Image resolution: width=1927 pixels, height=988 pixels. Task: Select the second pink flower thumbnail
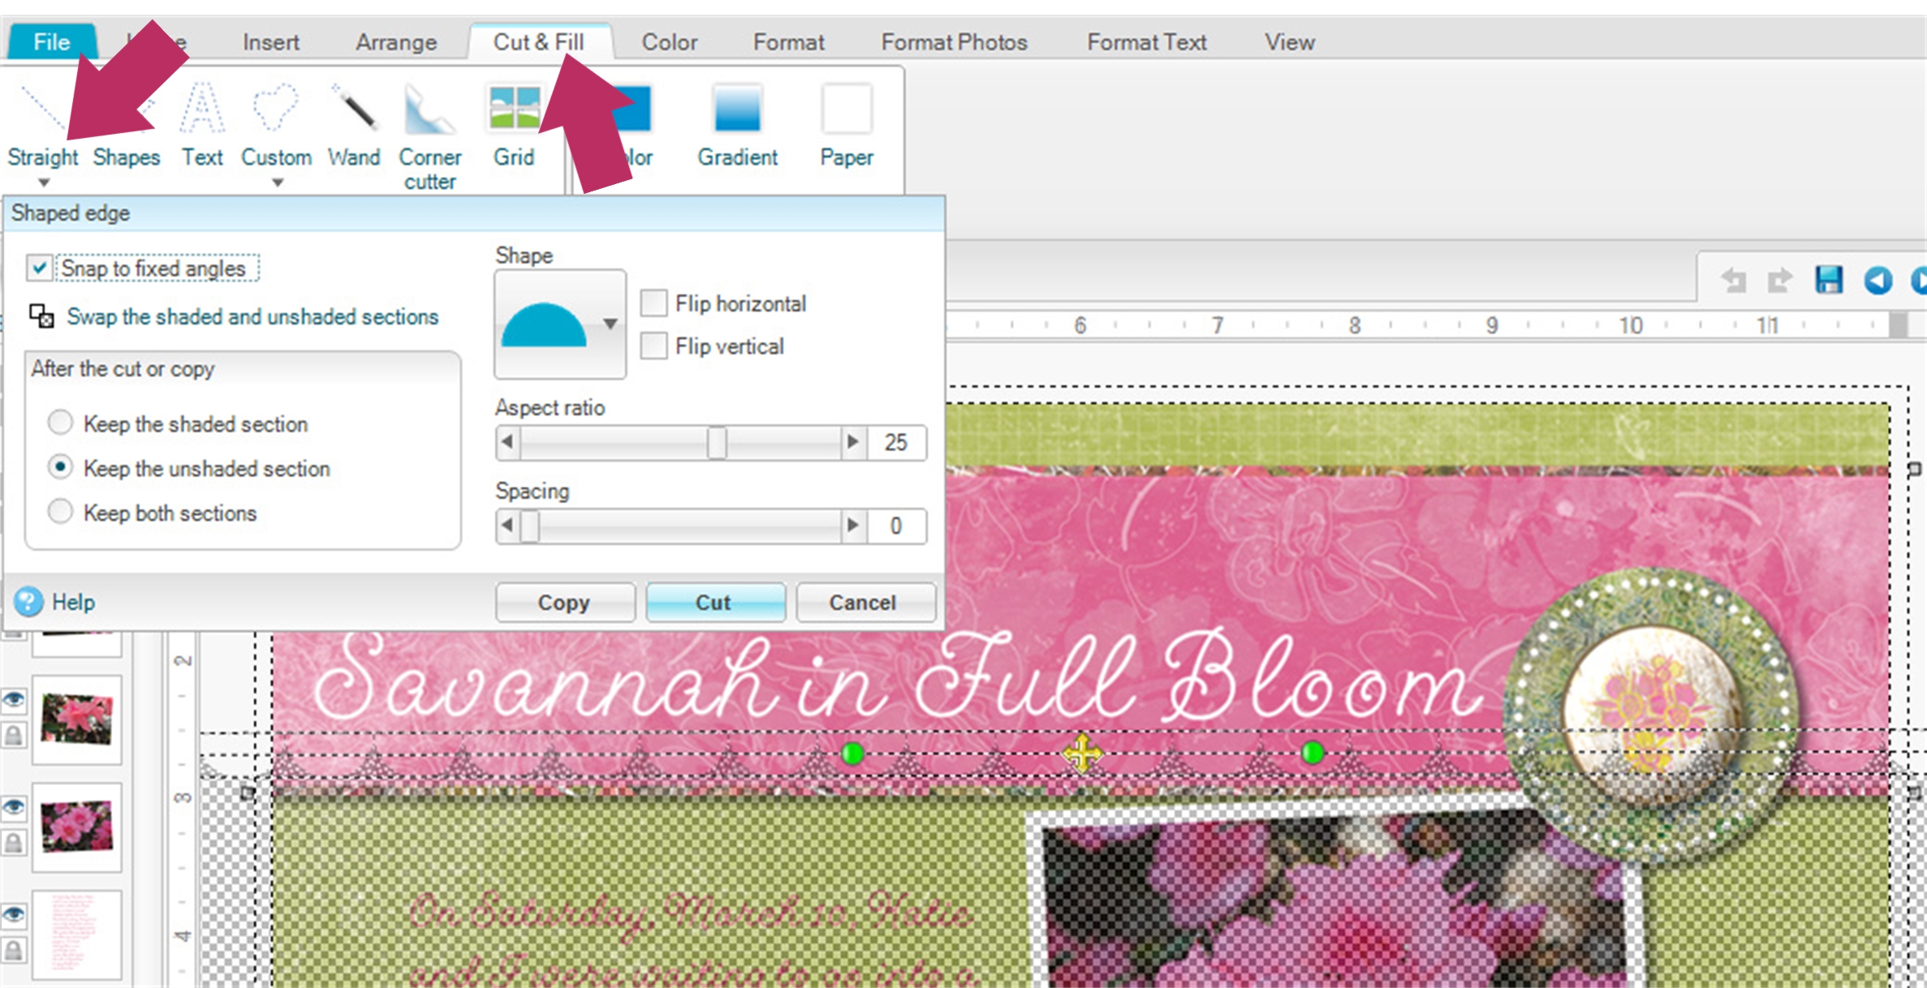77,827
